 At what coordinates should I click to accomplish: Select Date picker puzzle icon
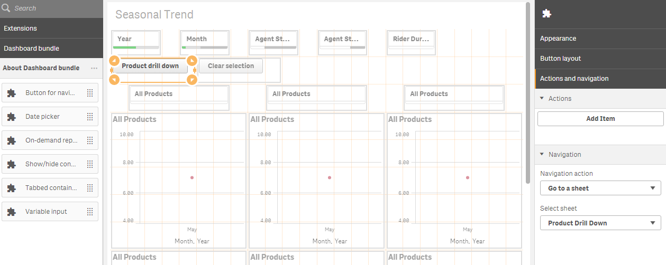tap(12, 117)
